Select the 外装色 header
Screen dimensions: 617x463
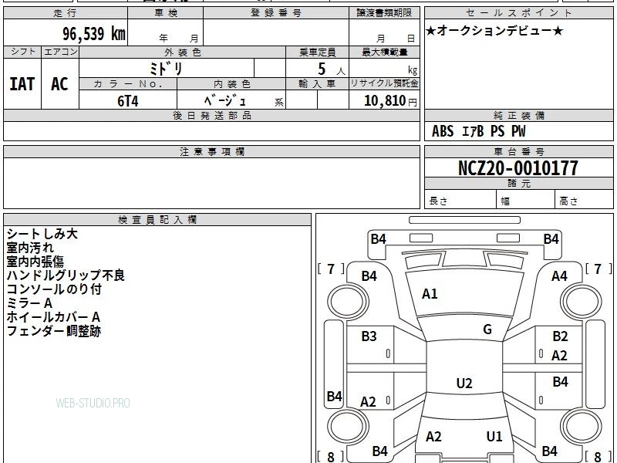pos(183,52)
